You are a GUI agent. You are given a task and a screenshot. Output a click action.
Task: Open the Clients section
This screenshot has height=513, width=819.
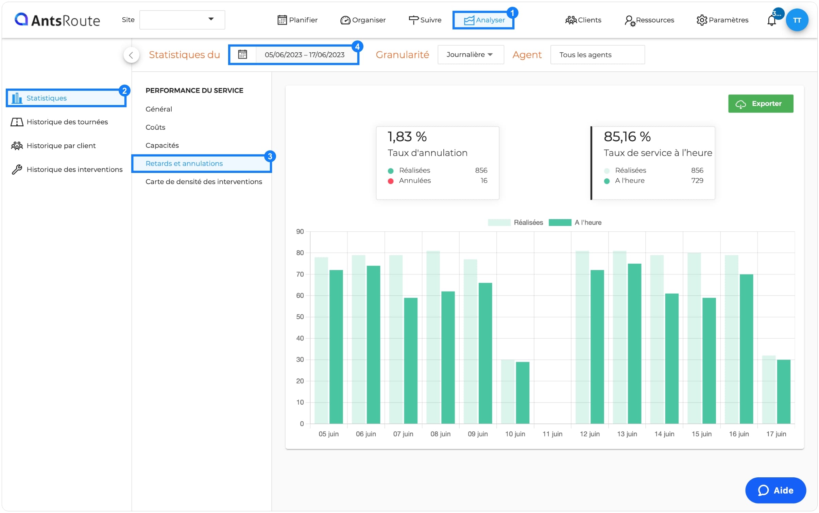pos(583,20)
